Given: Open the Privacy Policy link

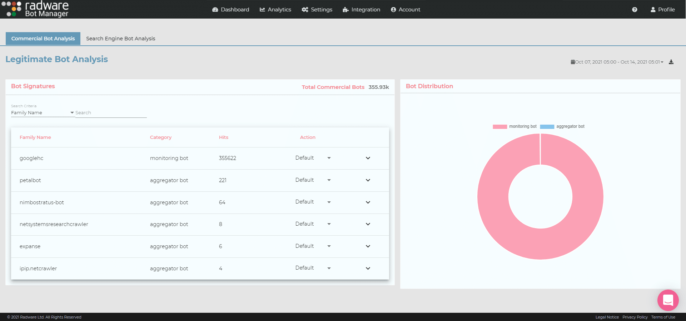Looking at the screenshot, I should pyautogui.click(x=635, y=317).
